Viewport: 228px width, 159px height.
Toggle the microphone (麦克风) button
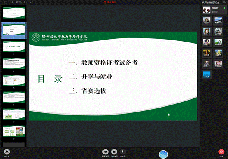[x=123, y=153]
